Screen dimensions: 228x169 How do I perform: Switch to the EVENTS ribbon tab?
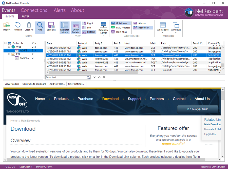click(10, 16)
